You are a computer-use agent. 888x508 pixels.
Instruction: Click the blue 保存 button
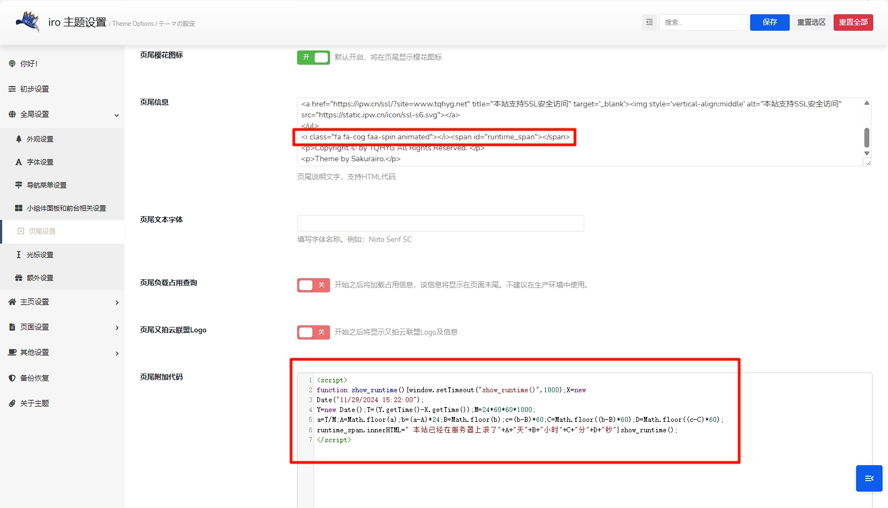769,22
